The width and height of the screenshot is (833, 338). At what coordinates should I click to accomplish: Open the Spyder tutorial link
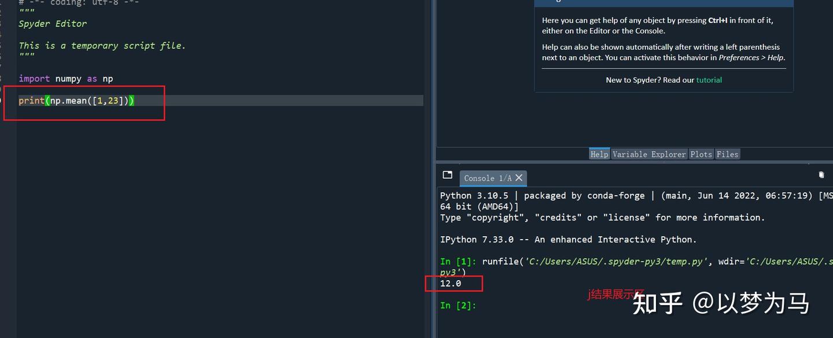pyautogui.click(x=709, y=80)
